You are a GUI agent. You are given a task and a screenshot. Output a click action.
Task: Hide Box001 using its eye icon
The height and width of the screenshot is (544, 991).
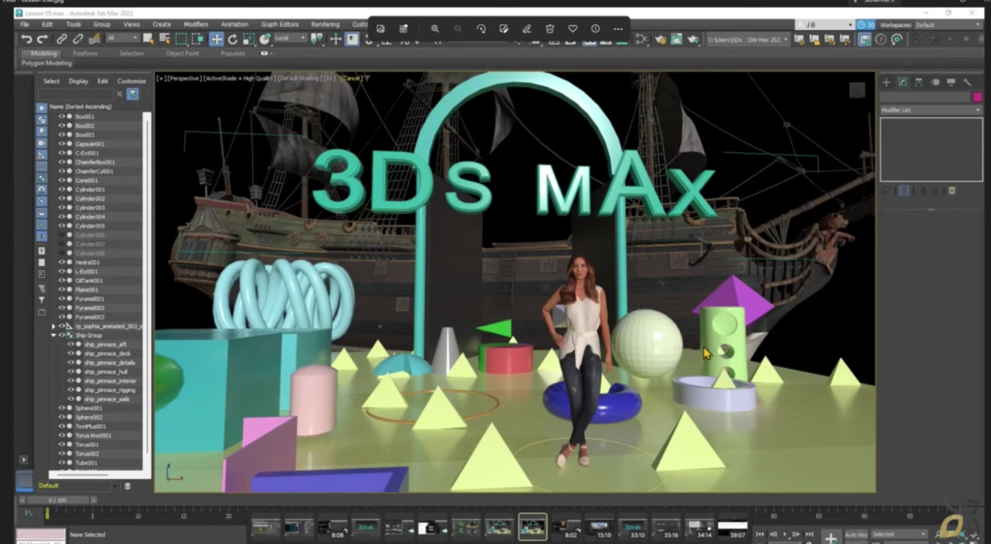(62, 116)
